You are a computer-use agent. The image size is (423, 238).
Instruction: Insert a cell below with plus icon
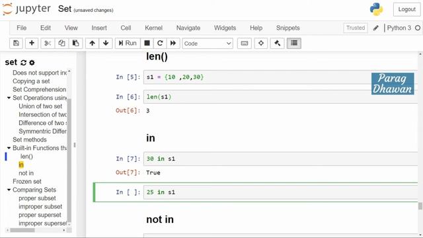(x=32, y=43)
